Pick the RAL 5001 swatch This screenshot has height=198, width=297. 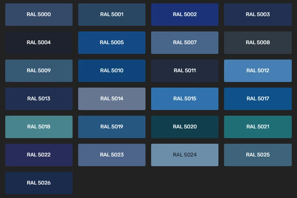click(112, 14)
